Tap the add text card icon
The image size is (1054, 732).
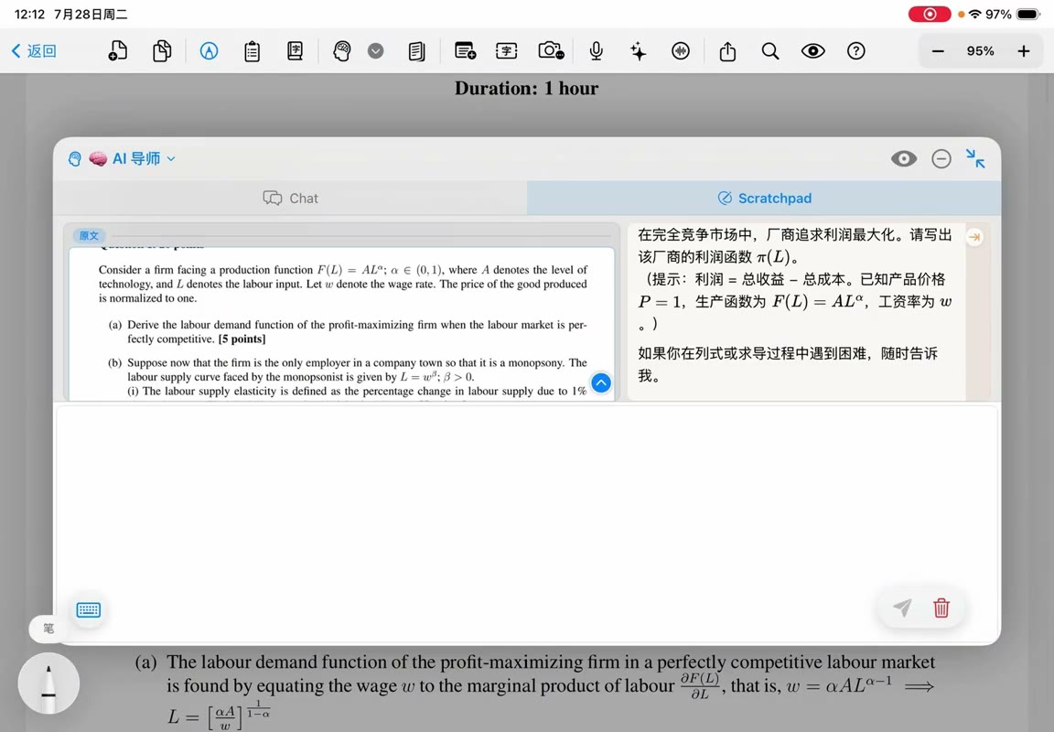[465, 51]
